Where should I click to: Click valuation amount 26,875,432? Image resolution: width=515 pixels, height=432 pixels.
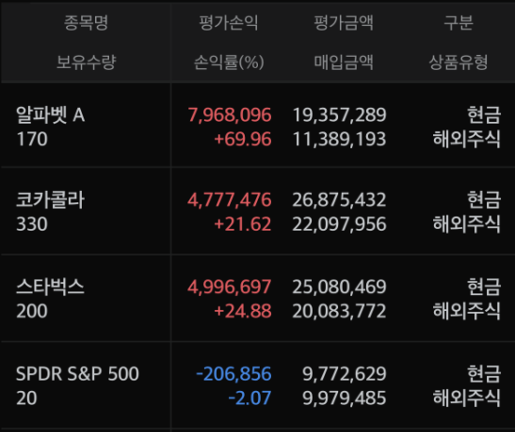(x=339, y=200)
